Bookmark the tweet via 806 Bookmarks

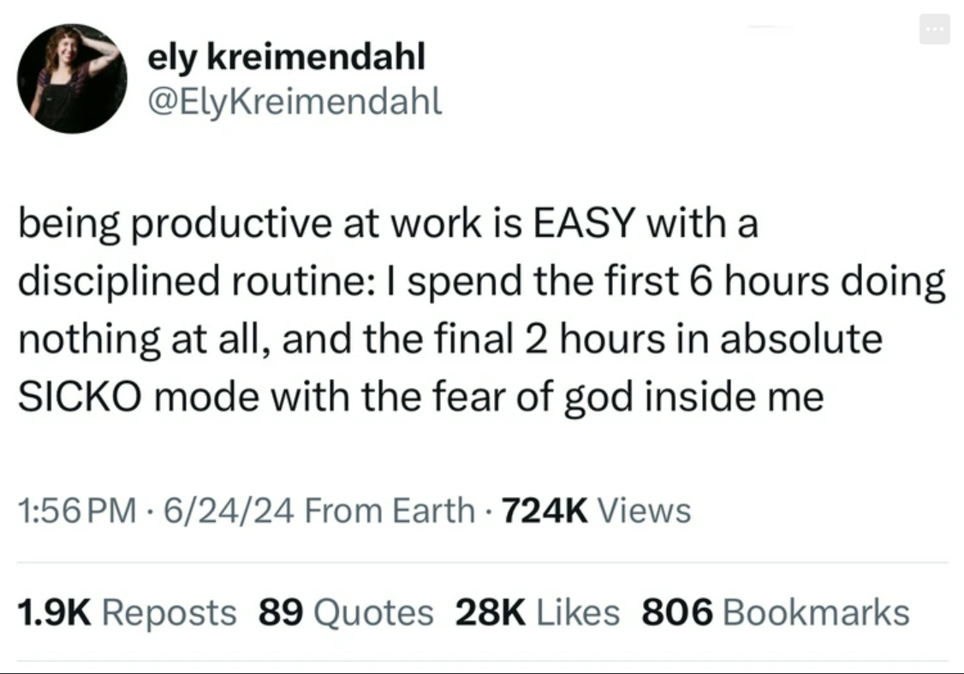click(x=775, y=612)
